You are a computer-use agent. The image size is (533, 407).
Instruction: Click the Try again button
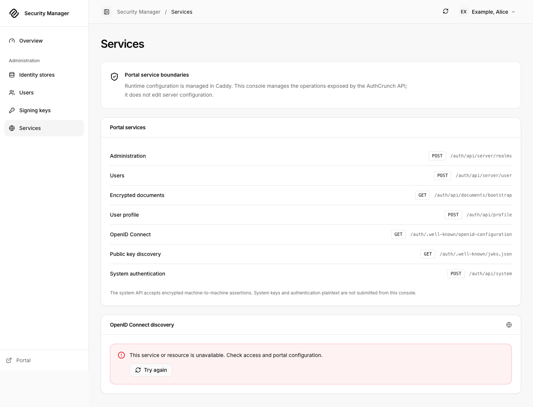click(x=151, y=370)
